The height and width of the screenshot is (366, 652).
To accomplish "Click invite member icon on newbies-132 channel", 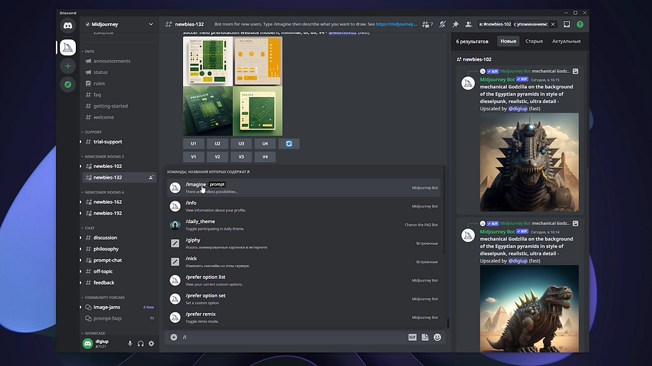I will 151,177.
